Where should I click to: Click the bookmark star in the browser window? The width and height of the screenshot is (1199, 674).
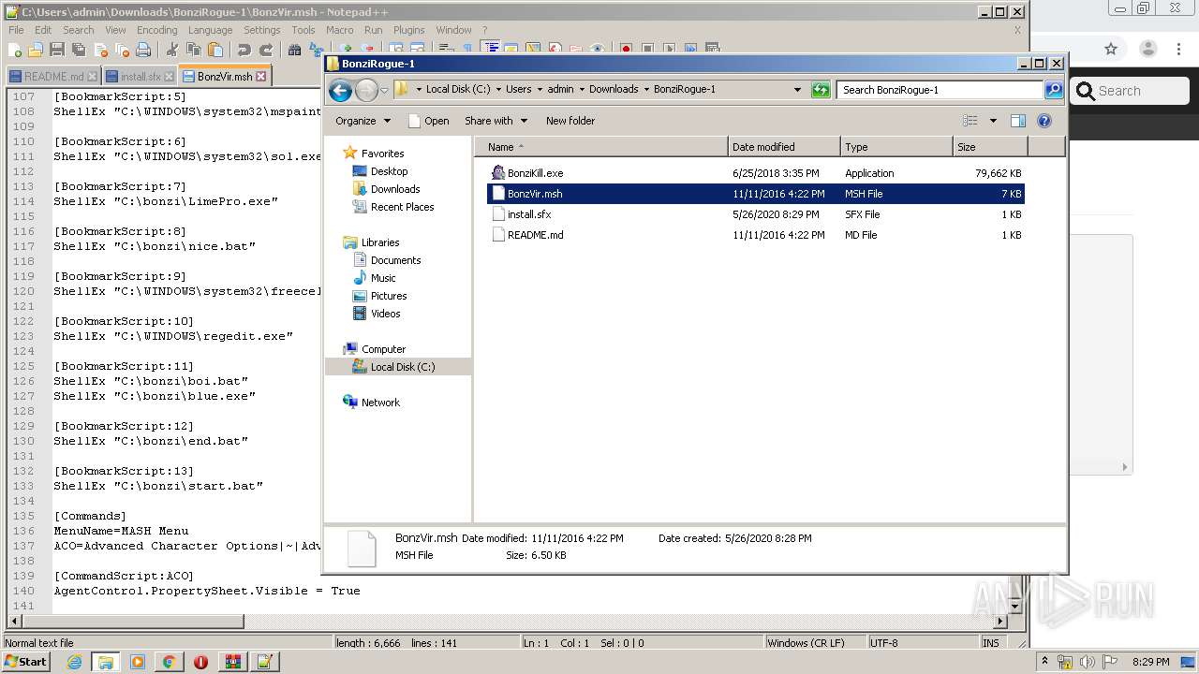1111,49
